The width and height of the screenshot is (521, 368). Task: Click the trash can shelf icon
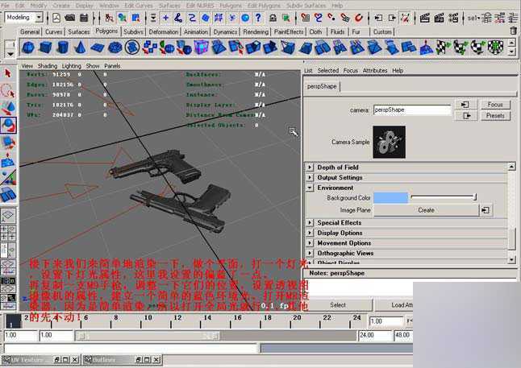pyautogui.click(x=513, y=30)
